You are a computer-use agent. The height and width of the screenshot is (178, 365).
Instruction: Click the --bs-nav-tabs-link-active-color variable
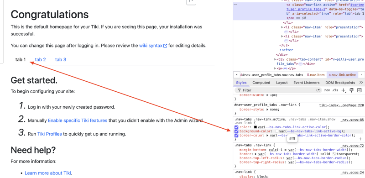(295, 127)
